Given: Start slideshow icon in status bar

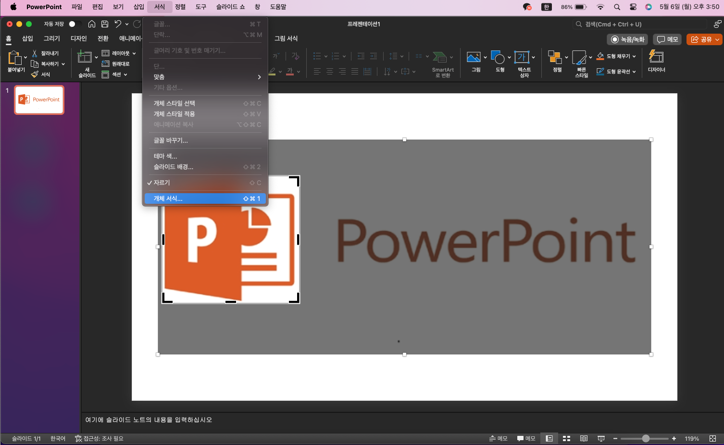Looking at the screenshot, I should tap(601, 438).
